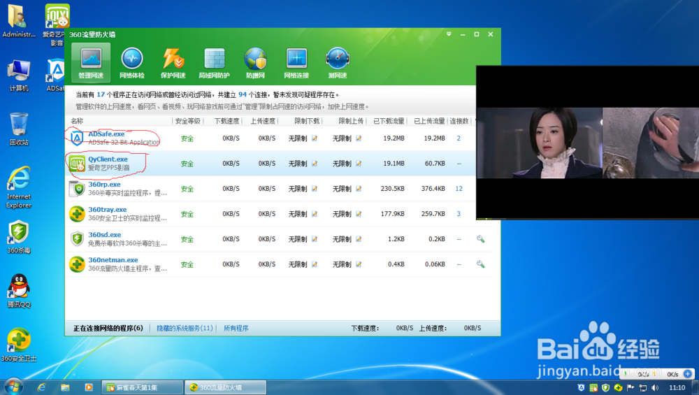699x395 pixels.
Task: Edit download limit for QyClient.exe
Action: tap(315, 164)
